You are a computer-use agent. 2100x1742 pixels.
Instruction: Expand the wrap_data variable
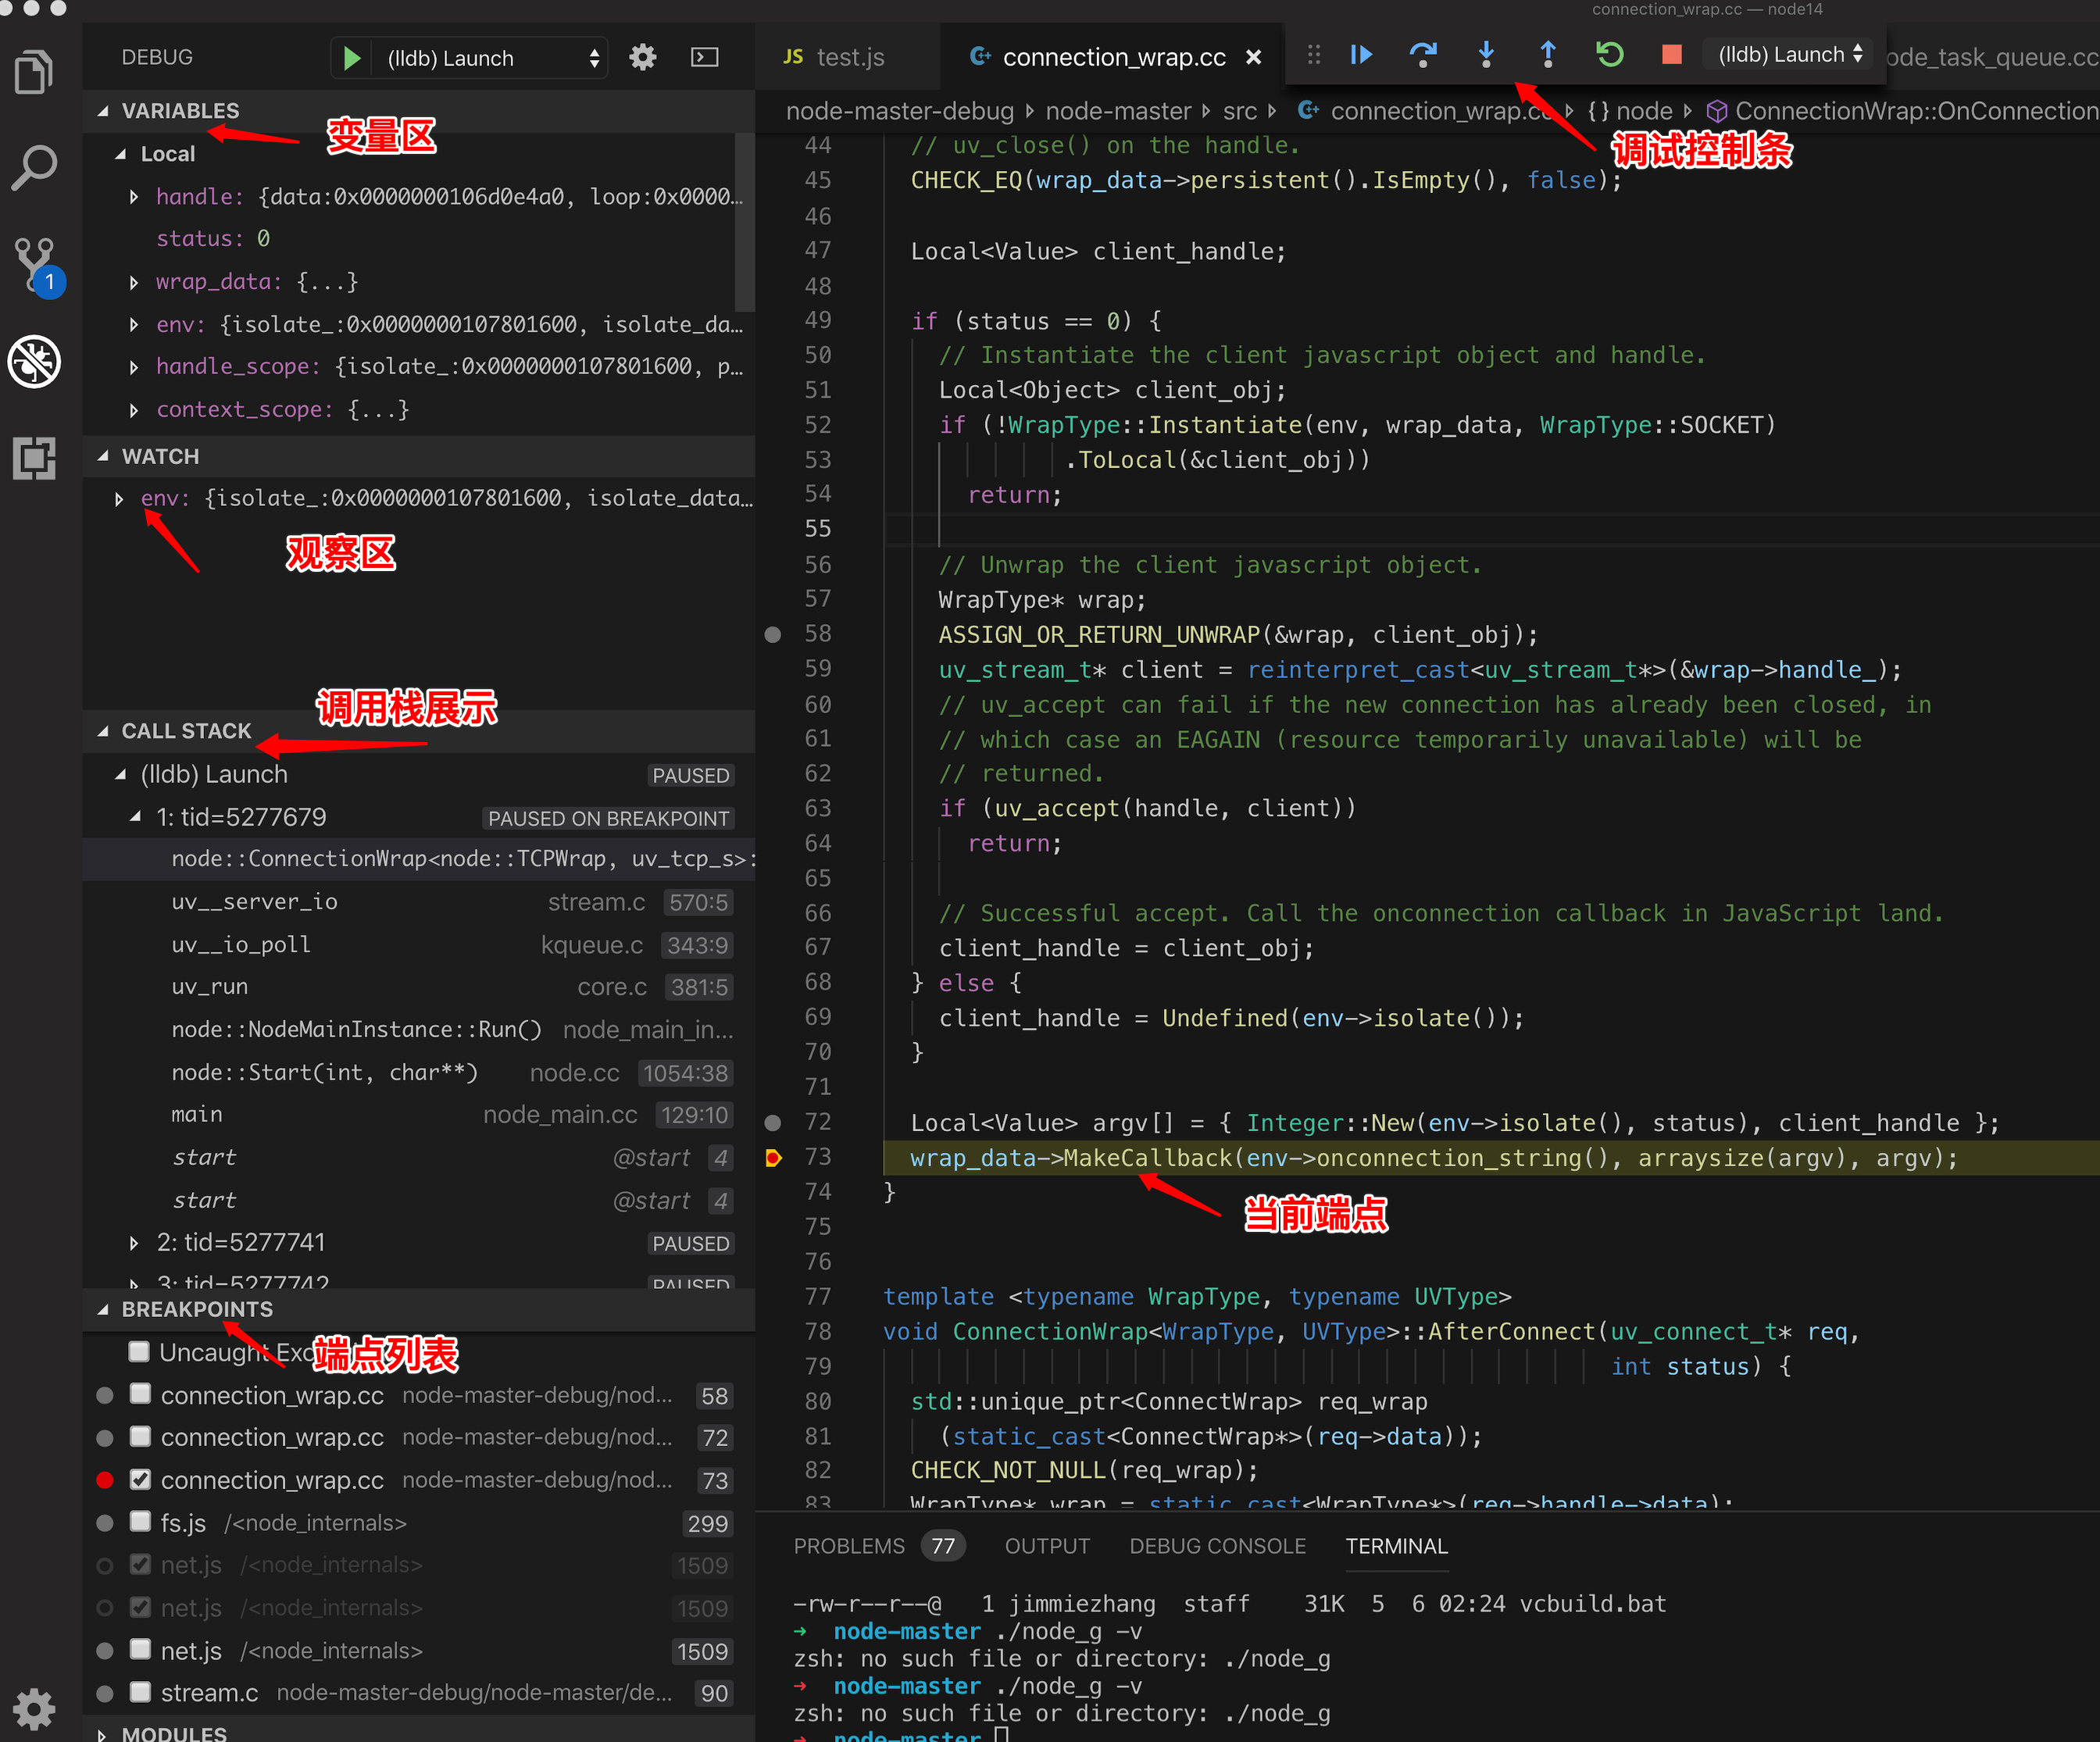coord(134,282)
